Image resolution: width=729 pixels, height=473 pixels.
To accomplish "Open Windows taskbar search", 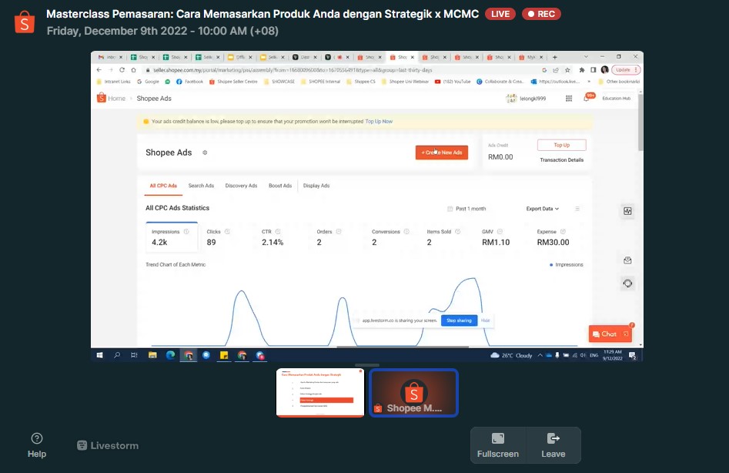I will point(117,355).
